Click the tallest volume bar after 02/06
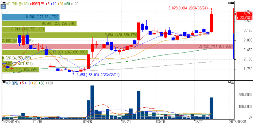The height and width of the screenshot is (123, 253). (x=92, y=102)
